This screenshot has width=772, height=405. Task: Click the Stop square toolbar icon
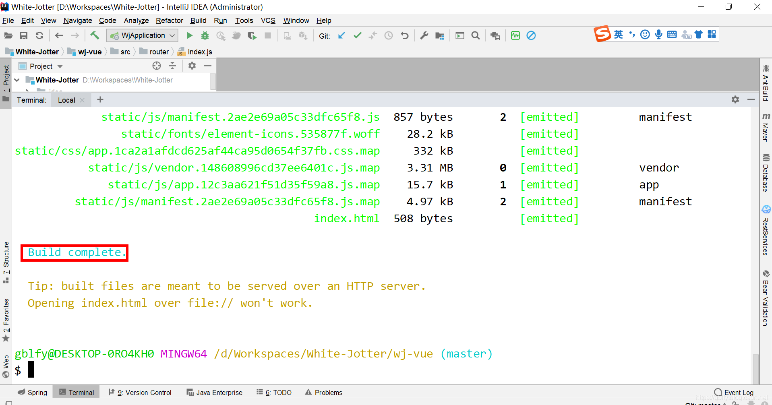pyautogui.click(x=268, y=35)
